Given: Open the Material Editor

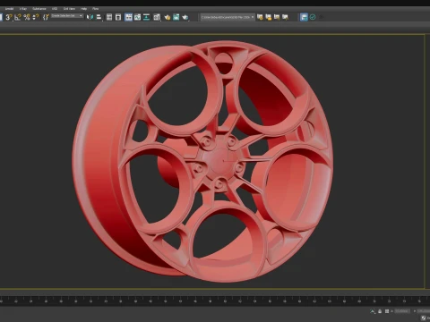Looking at the screenshot, I should (x=157, y=17).
